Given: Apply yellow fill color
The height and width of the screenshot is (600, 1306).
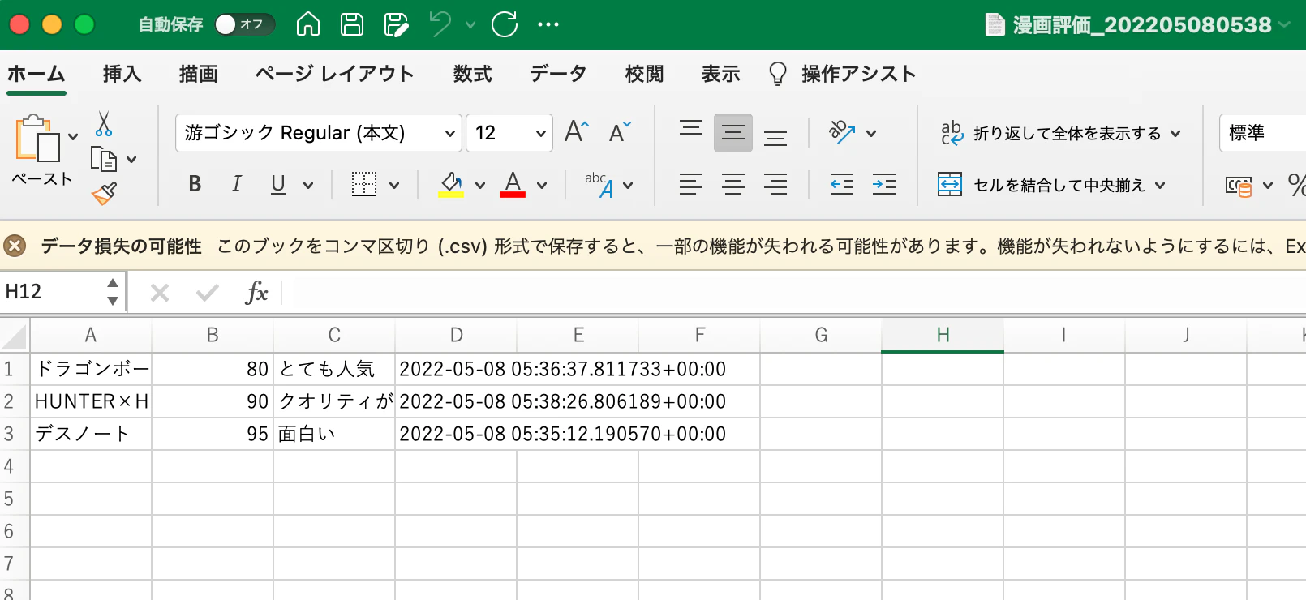Looking at the screenshot, I should coord(451,184).
